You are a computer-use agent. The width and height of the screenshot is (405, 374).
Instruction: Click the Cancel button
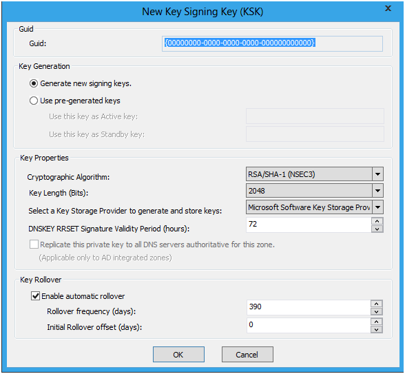pyautogui.click(x=247, y=354)
